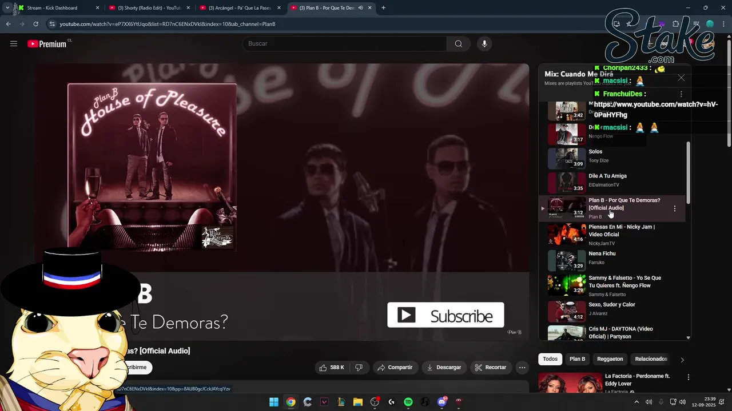Open Cris MJ - DAYTONA thumbnail
Viewport: 732px width, 411px height.
click(566, 333)
